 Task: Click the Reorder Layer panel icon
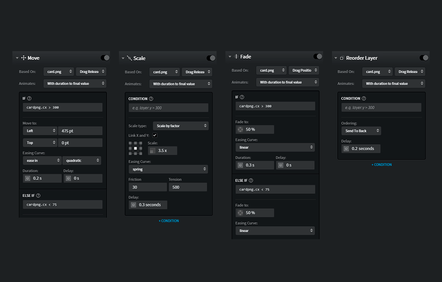pos(342,58)
